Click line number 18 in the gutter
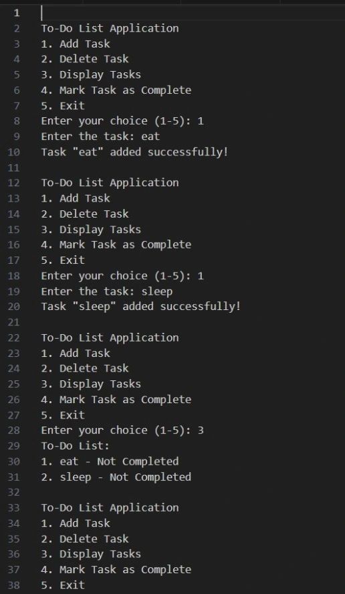The image size is (345, 594). click(x=13, y=276)
